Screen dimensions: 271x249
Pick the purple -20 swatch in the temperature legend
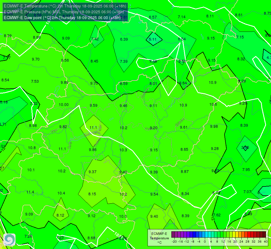[x=173, y=235]
